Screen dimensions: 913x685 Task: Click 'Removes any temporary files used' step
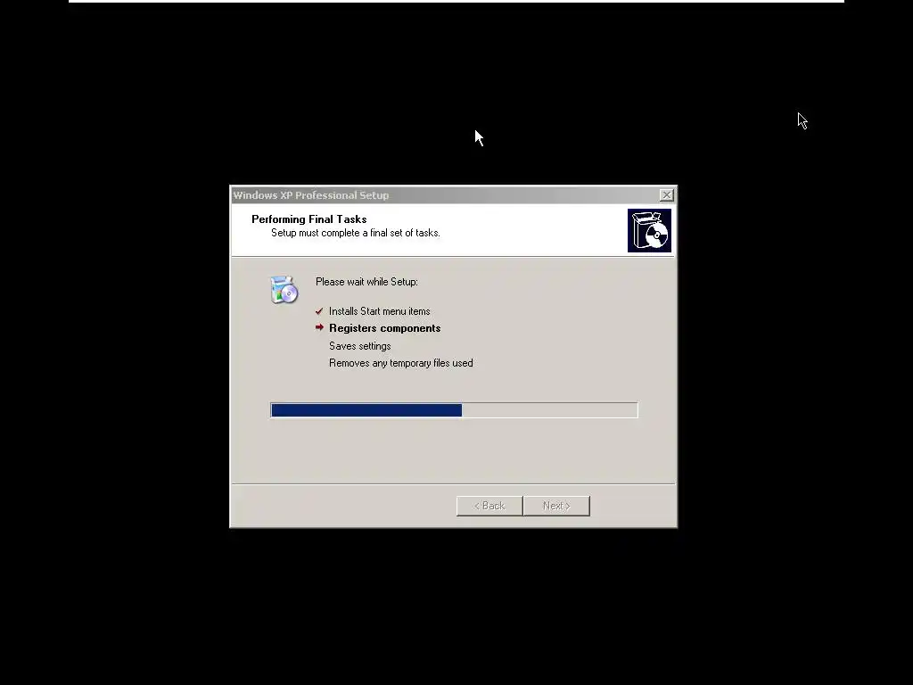pos(401,363)
